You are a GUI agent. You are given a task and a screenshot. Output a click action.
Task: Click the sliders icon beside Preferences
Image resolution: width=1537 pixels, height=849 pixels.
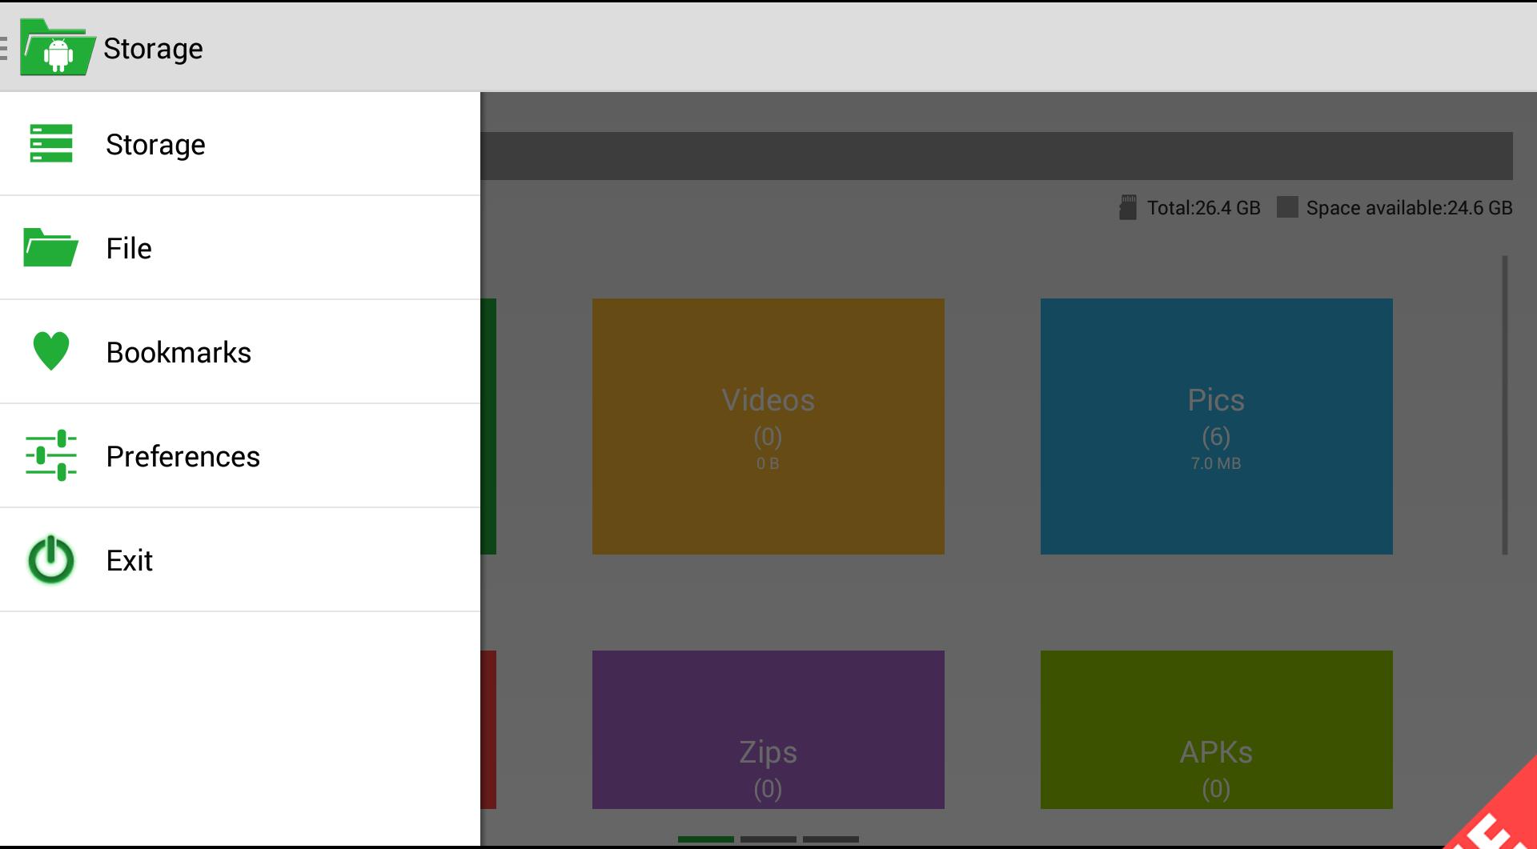(x=53, y=455)
